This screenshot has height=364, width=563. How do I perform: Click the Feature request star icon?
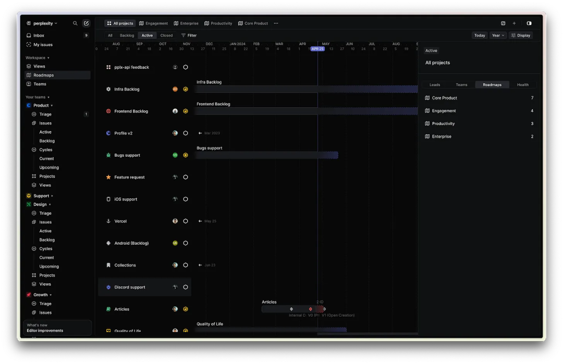(x=108, y=177)
